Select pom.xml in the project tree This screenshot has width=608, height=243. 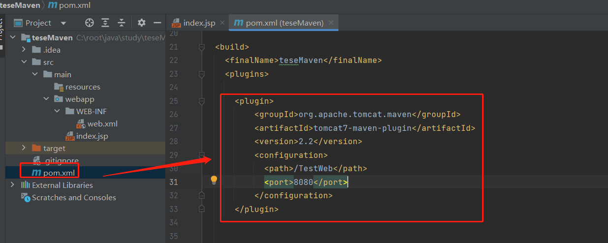click(59, 173)
